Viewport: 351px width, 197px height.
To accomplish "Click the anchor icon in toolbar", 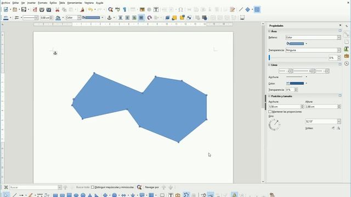I will (x=109, y=18).
